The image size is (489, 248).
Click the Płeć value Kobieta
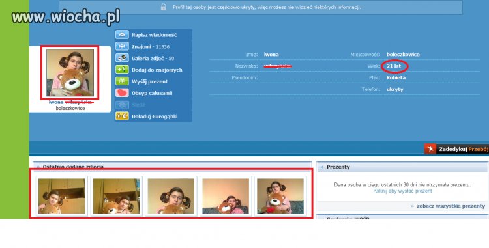tap(396, 78)
